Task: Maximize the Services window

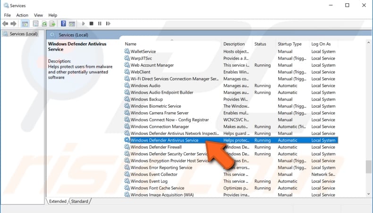Action: pyautogui.click(x=347, y=5)
